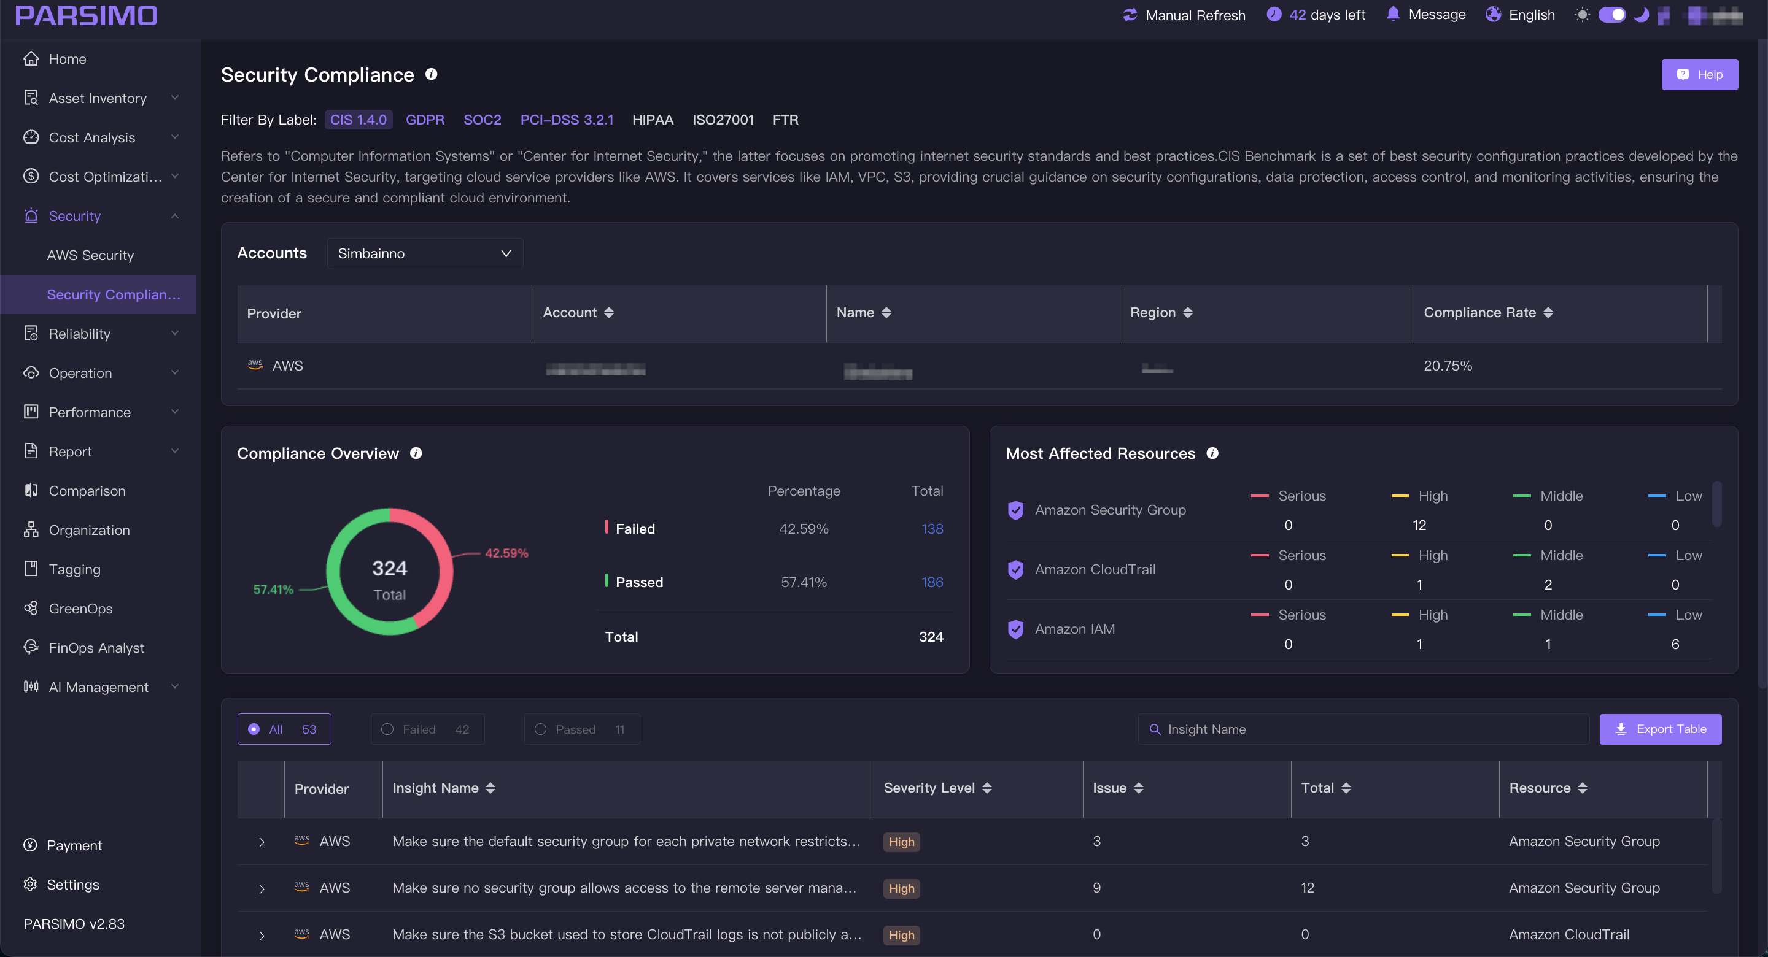
Task: Select the Failed radio filter
Action: pyautogui.click(x=387, y=729)
